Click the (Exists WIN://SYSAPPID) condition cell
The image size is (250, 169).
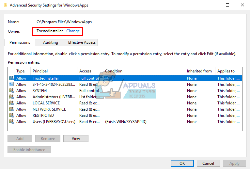point(126,122)
